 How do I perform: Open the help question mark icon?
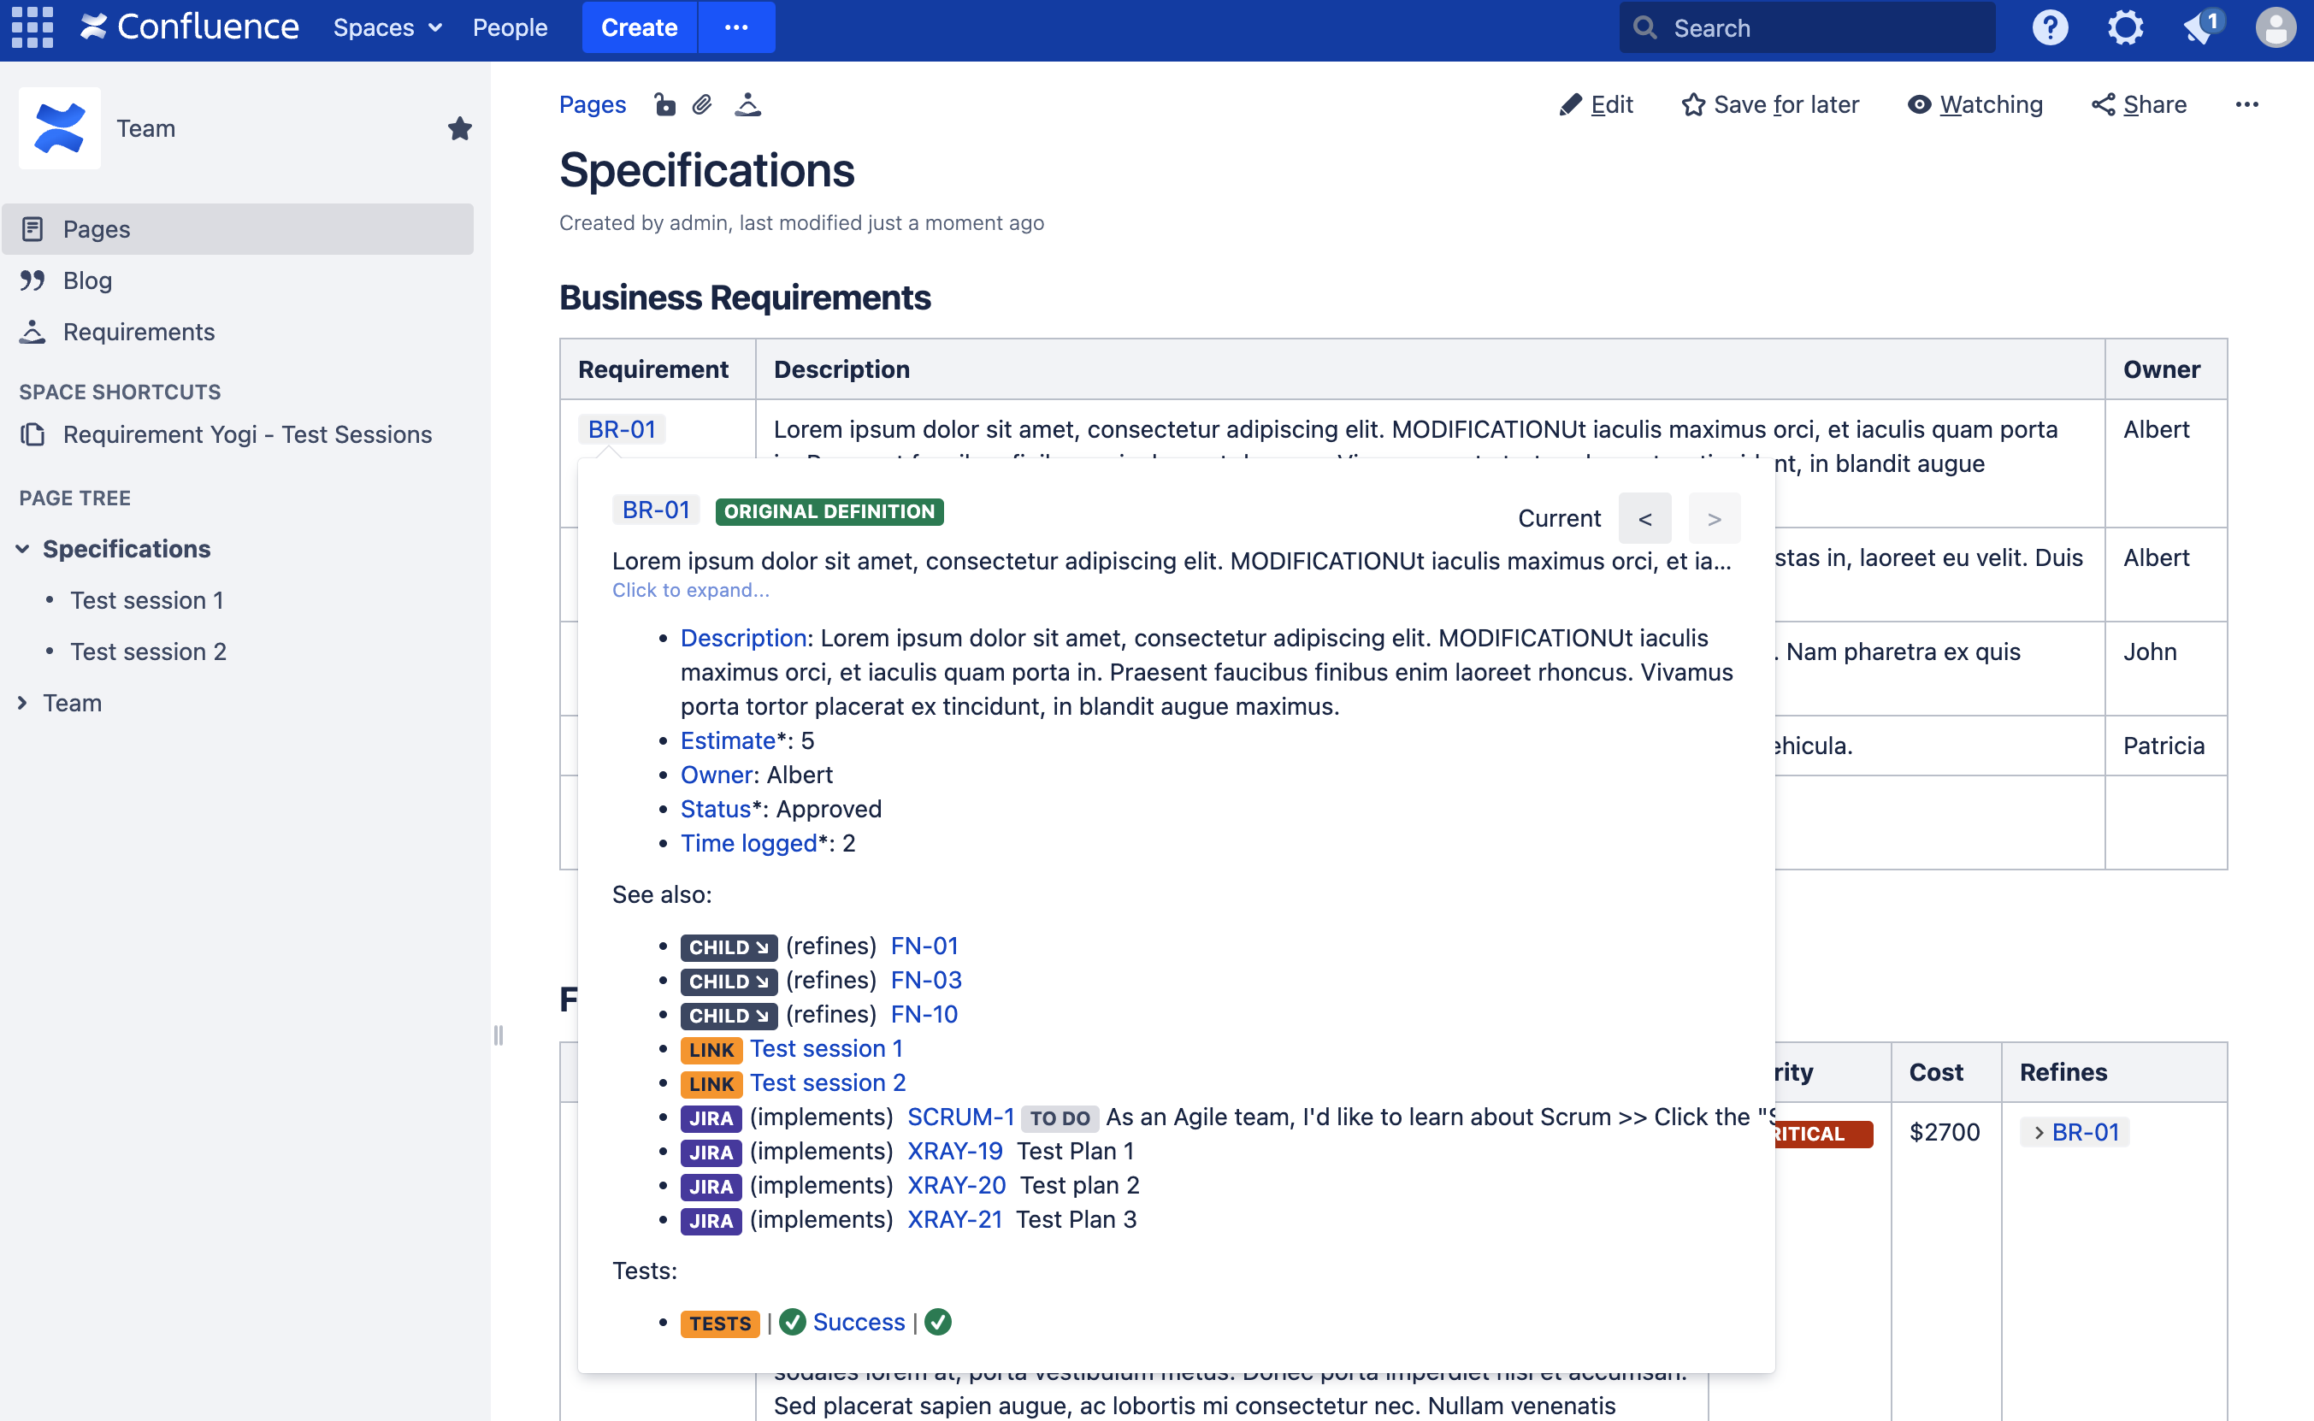(x=2050, y=27)
